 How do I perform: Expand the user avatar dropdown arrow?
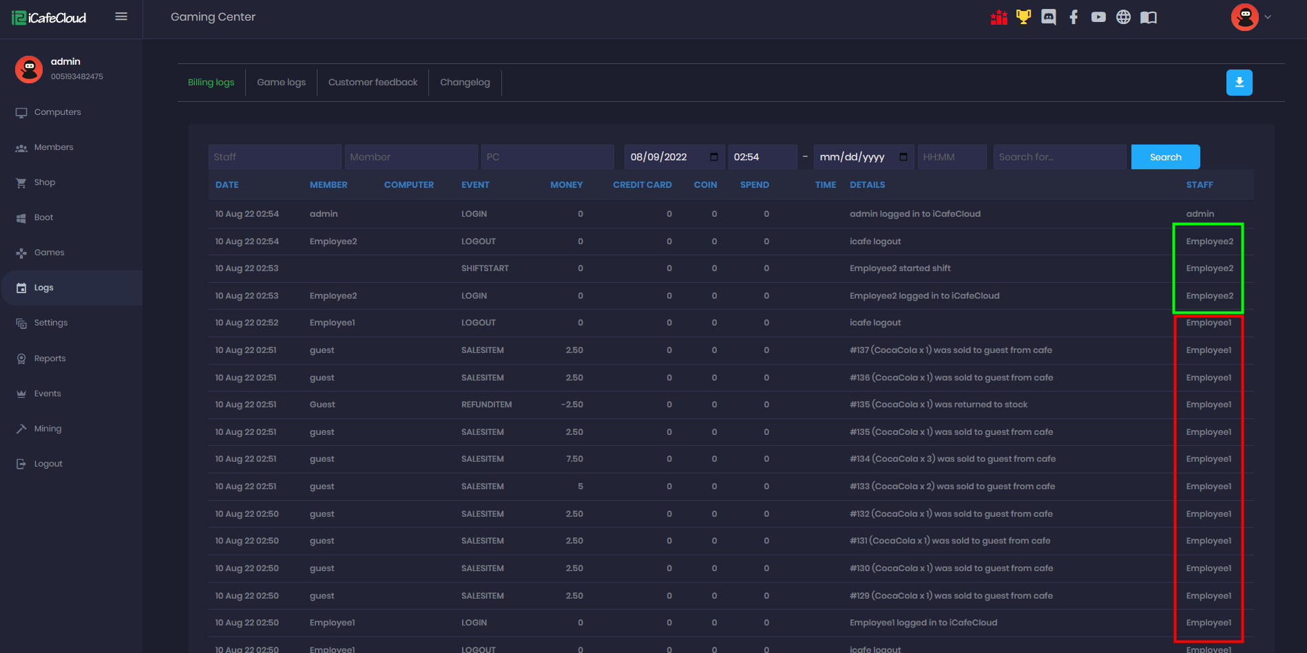tap(1268, 17)
